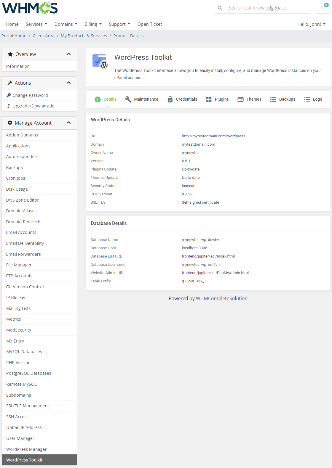Go to Home in the navbar
The width and height of the screenshot is (332, 468).
pyautogui.click(x=12, y=24)
